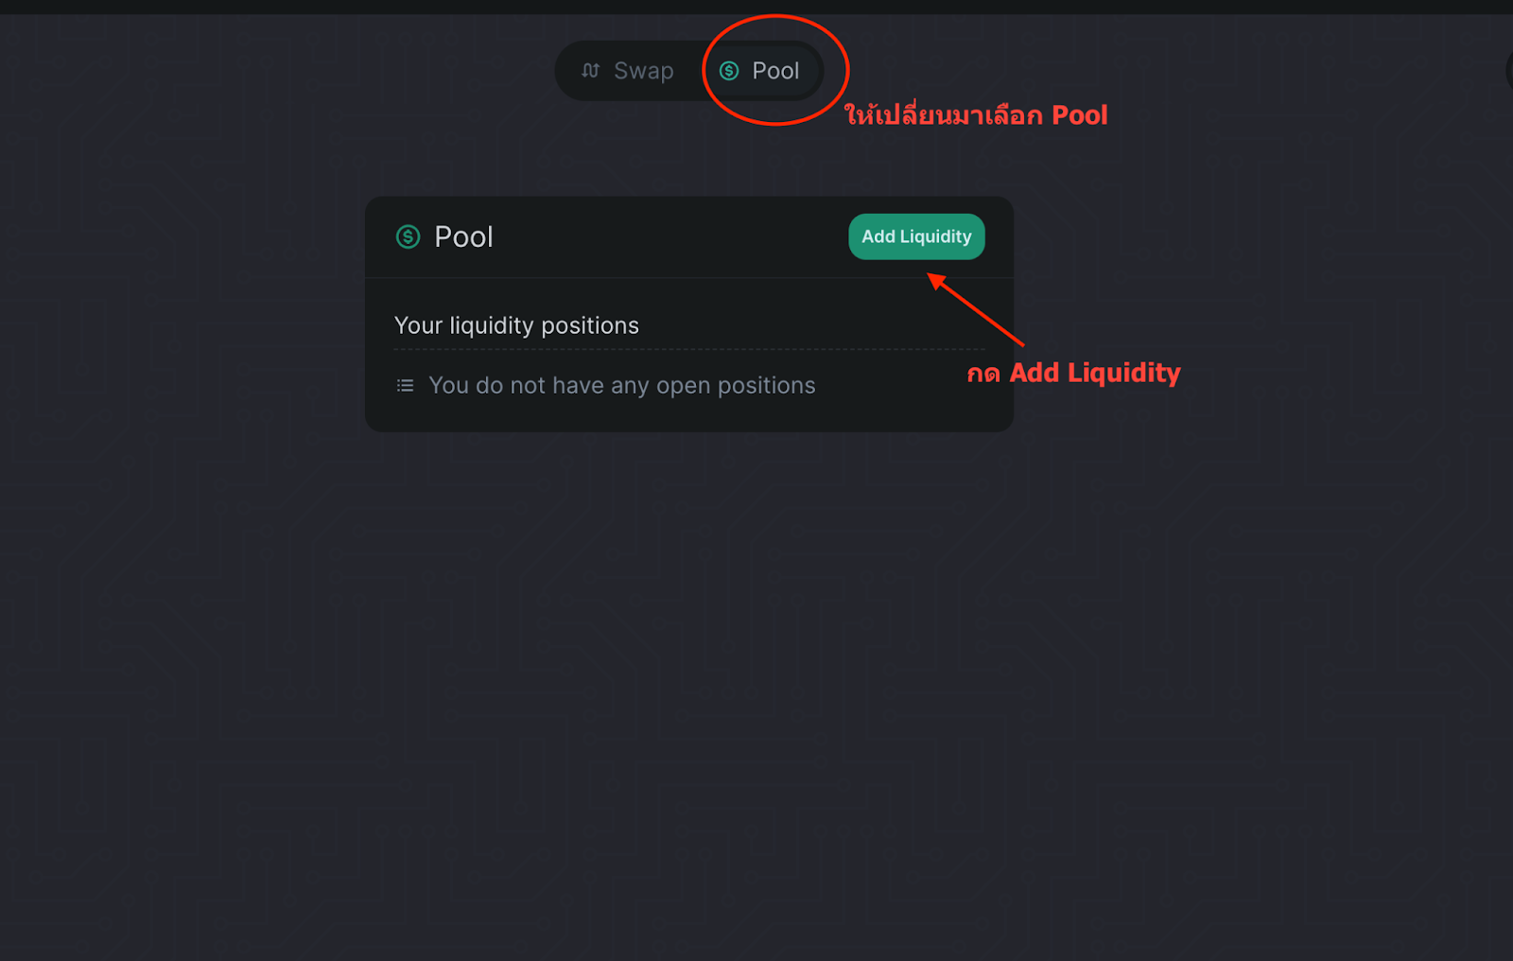This screenshot has height=961, width=1513.
Task: Click the dashed divider under liquidity positions heading
Action: (x=688, y=349)
